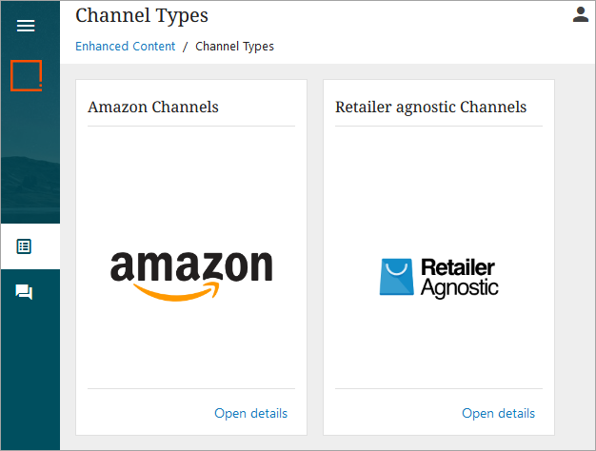
Task: Open the chat conversations sidebar icon
Action: (24, 292)
